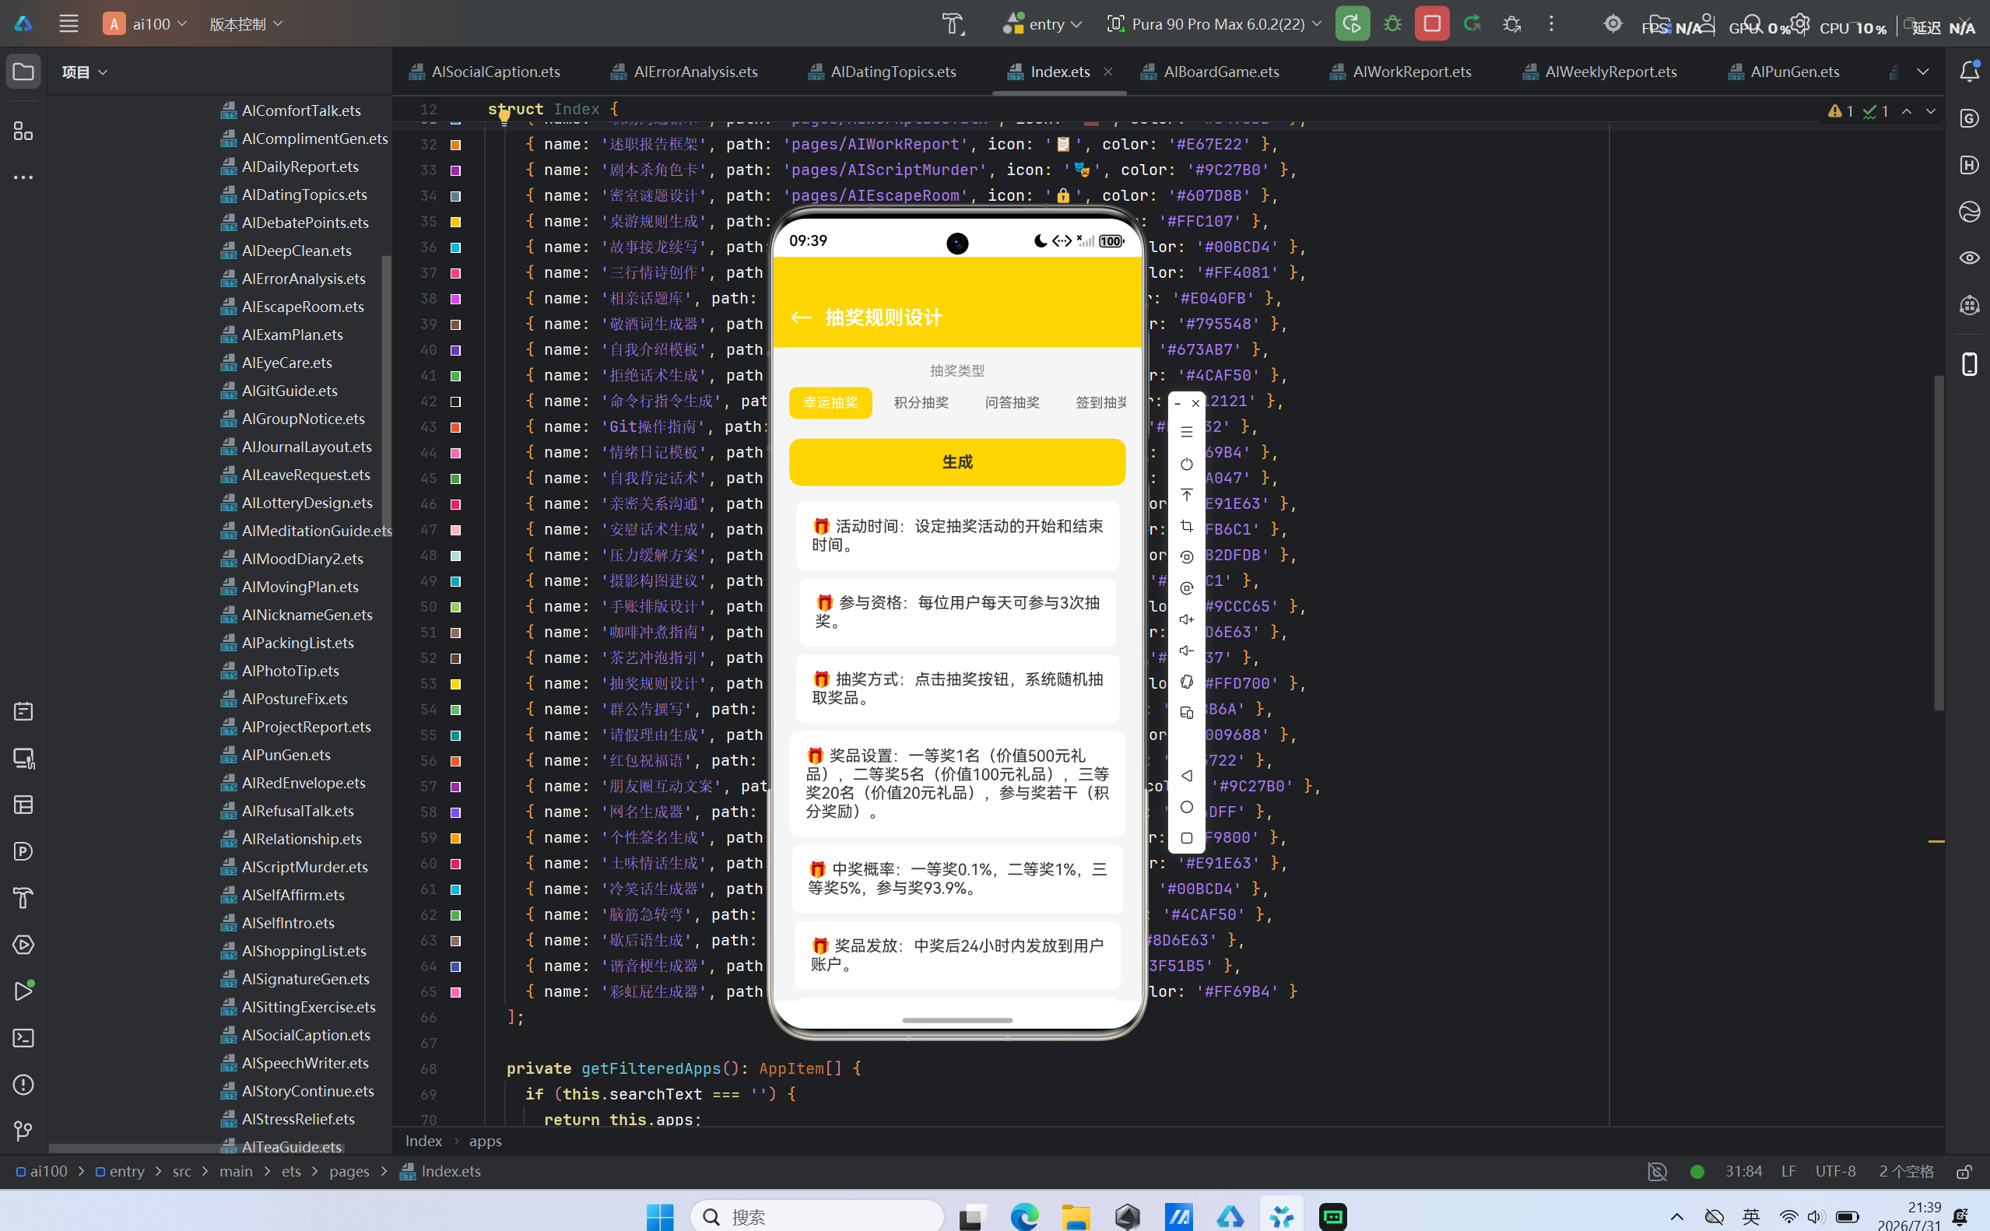This screenshot has height=1231, width=1990.
Task: Switch to the AIErrorAnalysis.ets tab
Action: tap(685, 72)
